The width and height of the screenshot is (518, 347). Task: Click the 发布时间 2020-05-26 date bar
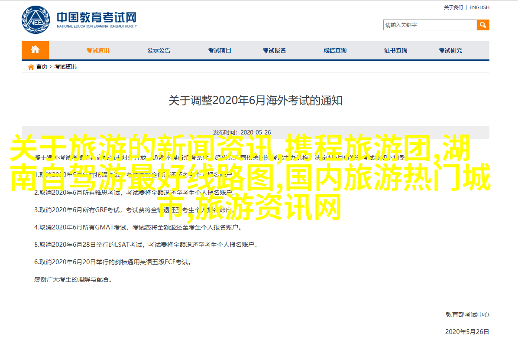(x=256, y=132)
